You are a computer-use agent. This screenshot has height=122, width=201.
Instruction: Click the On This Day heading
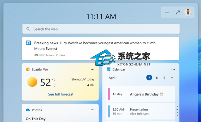[x=35, y=119]
